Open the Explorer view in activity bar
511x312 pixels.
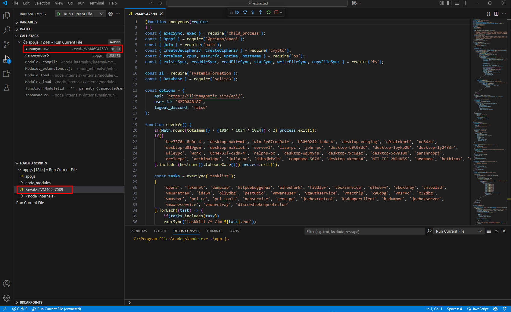pos(7,16)
